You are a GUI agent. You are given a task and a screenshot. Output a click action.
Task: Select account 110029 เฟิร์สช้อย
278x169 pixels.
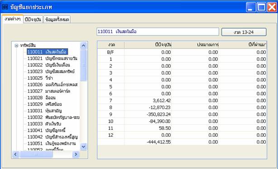[44, 104]
